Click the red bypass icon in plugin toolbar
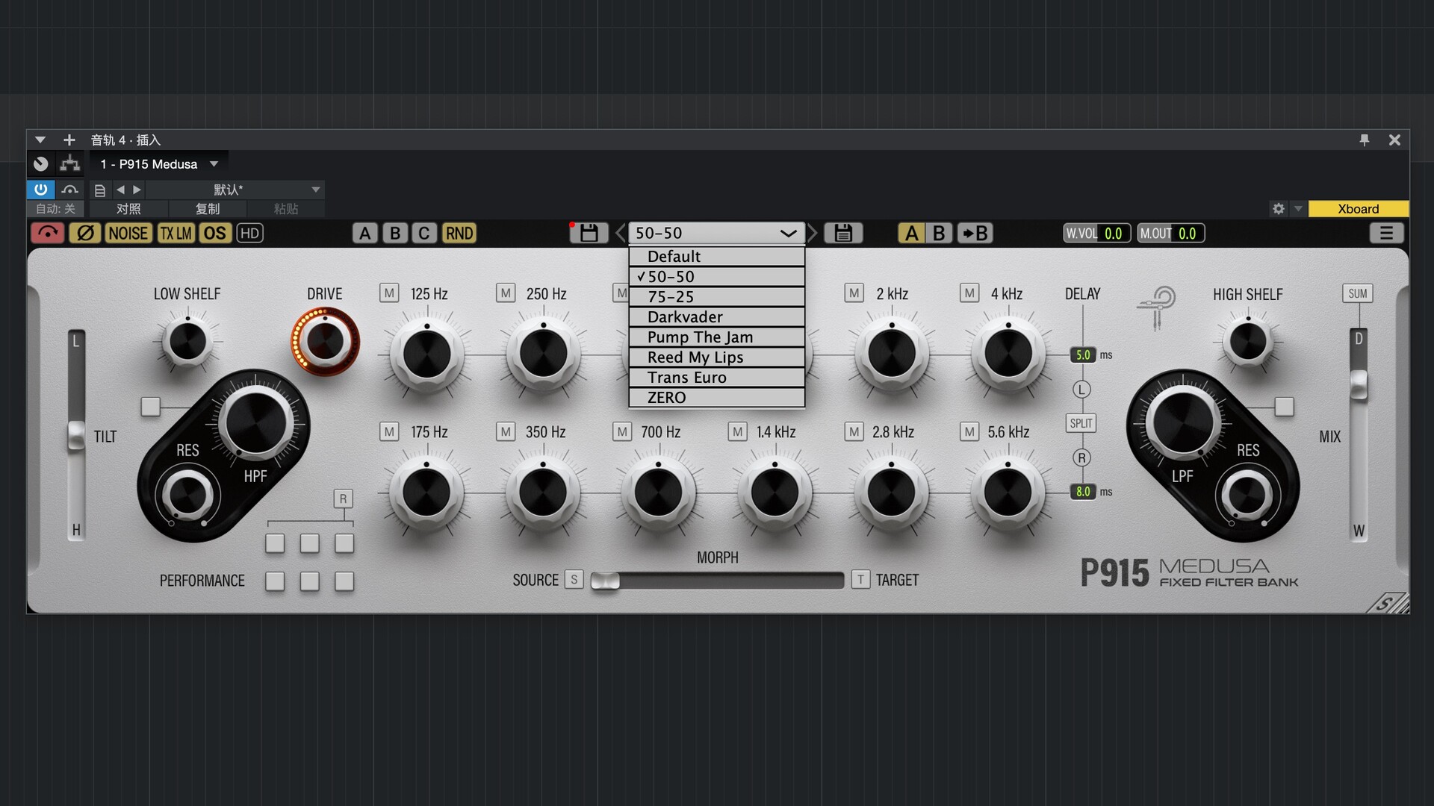 (48, 234)
